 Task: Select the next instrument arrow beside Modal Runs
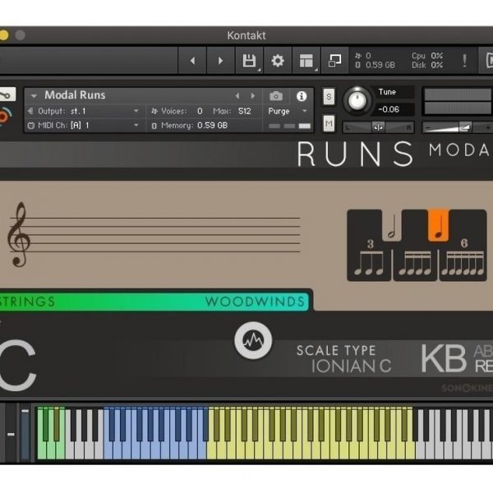pyautogui.click(x=253, y=95)
